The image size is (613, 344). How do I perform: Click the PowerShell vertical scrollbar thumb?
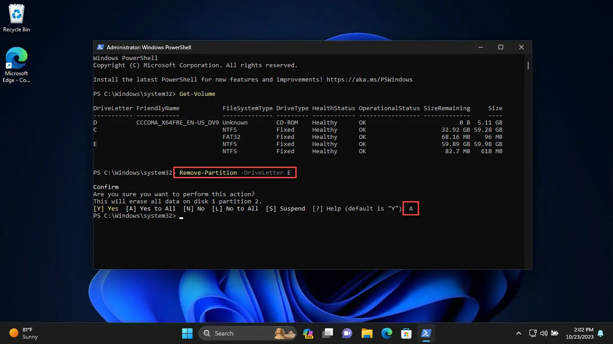pos(528,65)
